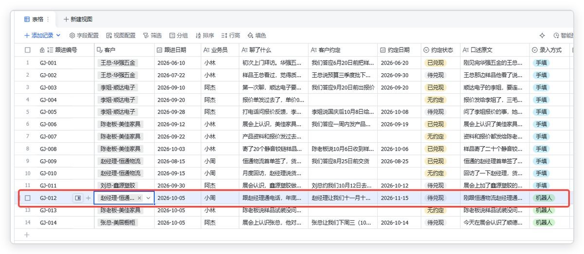Image resolution: width=584 pixels, height=254 pixels.
Task: Create a view via 新建视图
Action: 78,19
